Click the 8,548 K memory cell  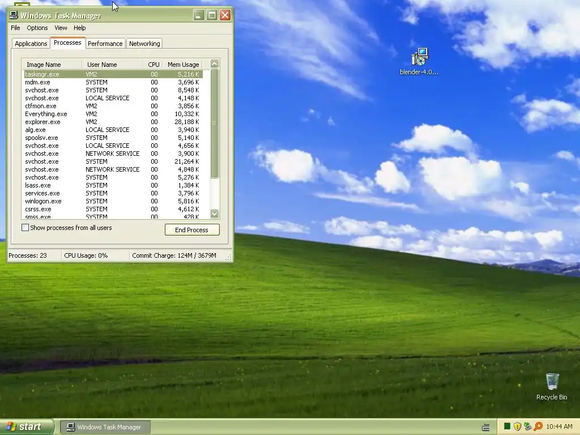tap(188, 90)
